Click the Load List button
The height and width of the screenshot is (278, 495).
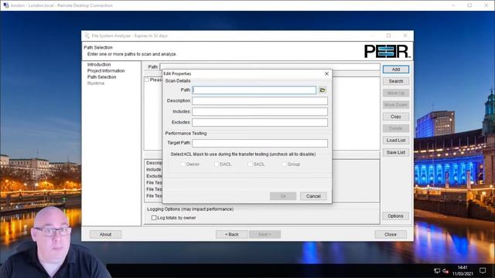(396, 141)
